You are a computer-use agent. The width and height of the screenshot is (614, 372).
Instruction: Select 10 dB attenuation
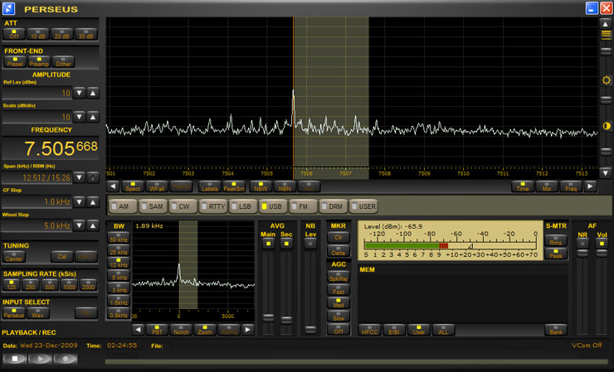[x=38, y=35]
